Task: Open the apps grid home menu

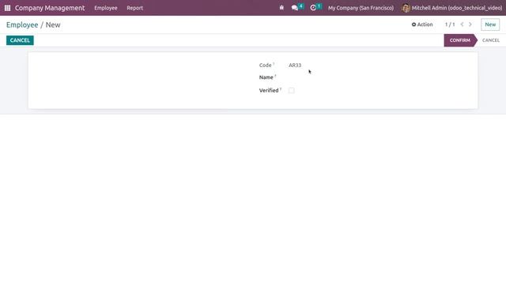Action: coord(7,8)
